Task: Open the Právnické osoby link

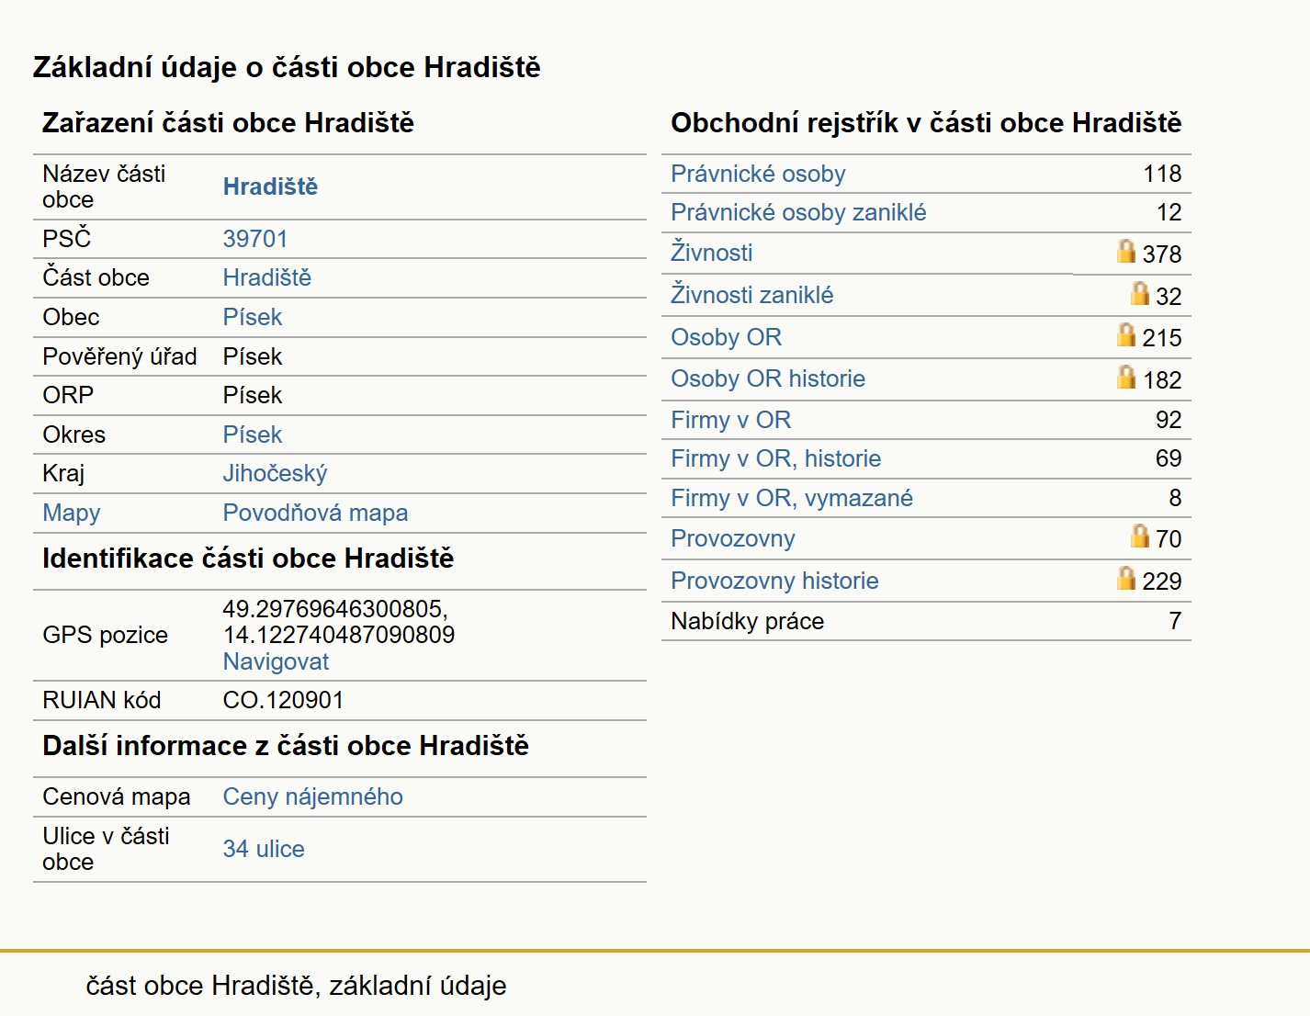Action: [x=758, y=174]
